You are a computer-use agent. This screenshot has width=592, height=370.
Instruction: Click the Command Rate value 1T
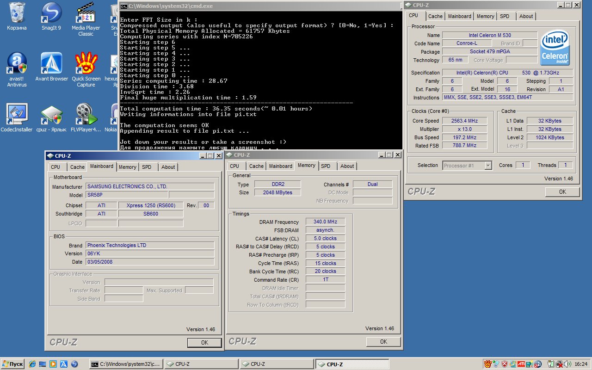coord(325,279)
